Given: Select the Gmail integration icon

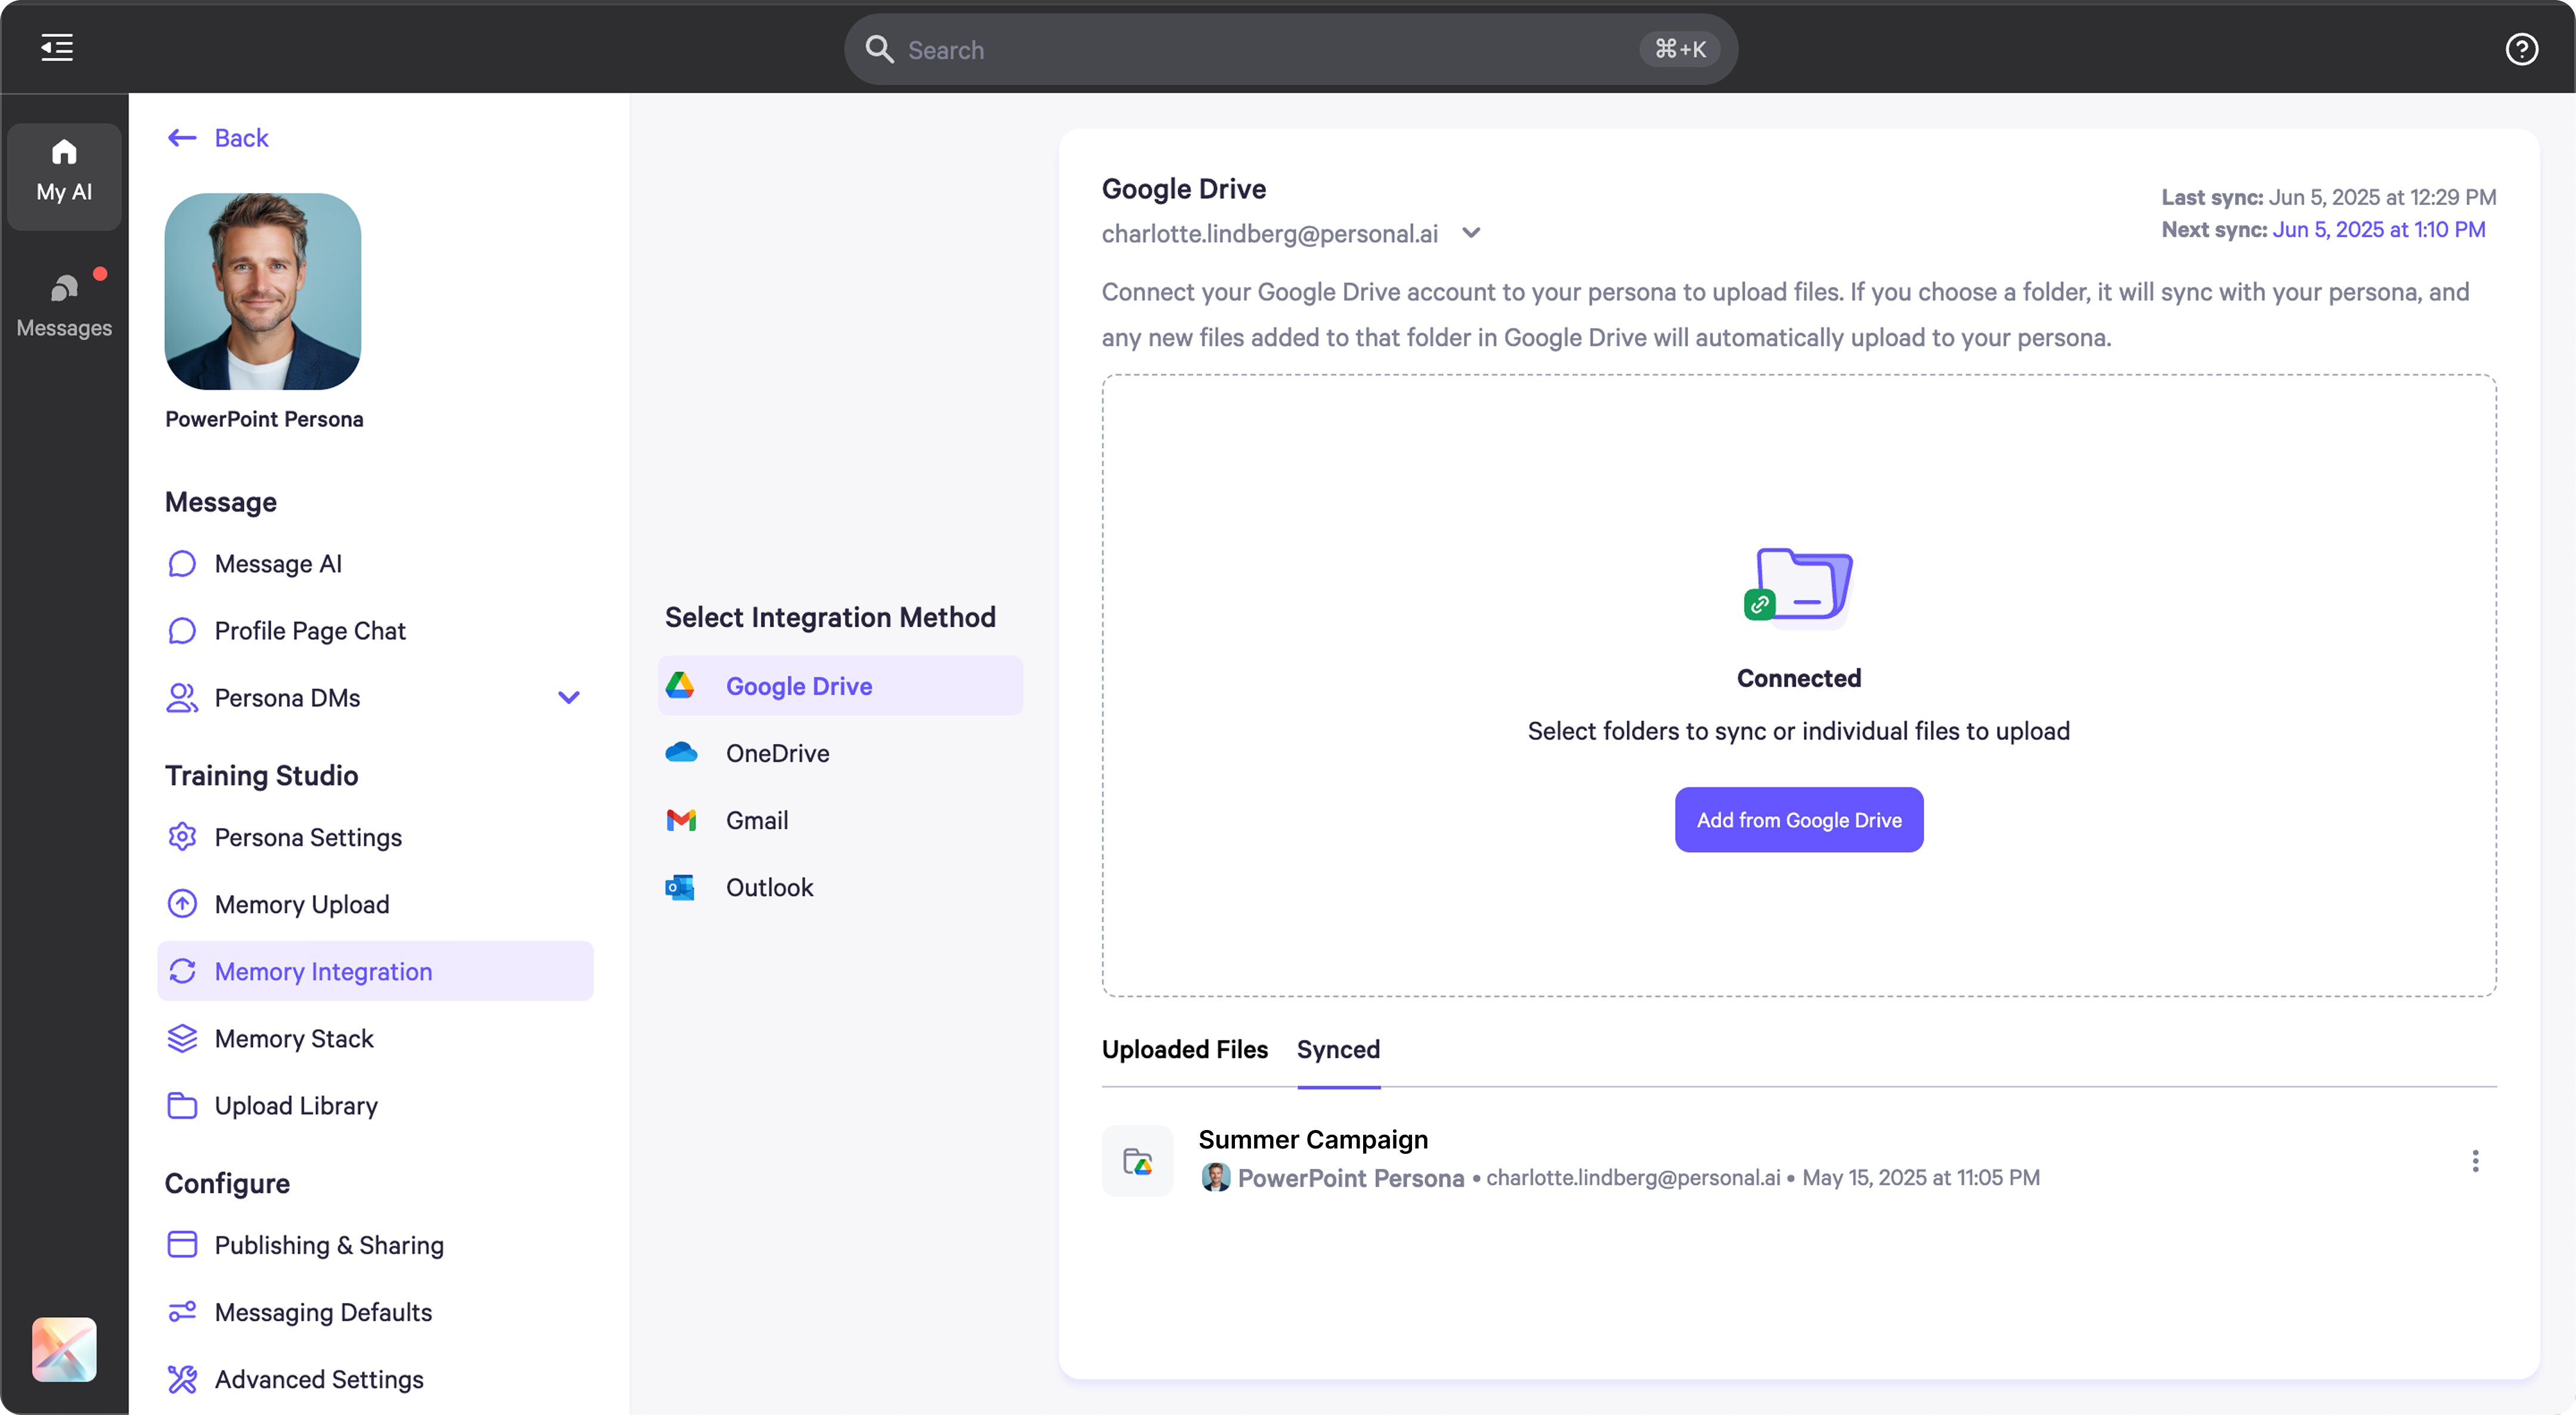Looking at the screenshot, I should click(x=681, y=820).
